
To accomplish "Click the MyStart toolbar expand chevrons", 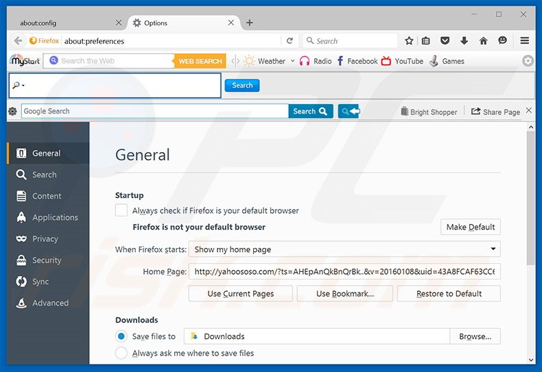I will (x=235, y=61).
